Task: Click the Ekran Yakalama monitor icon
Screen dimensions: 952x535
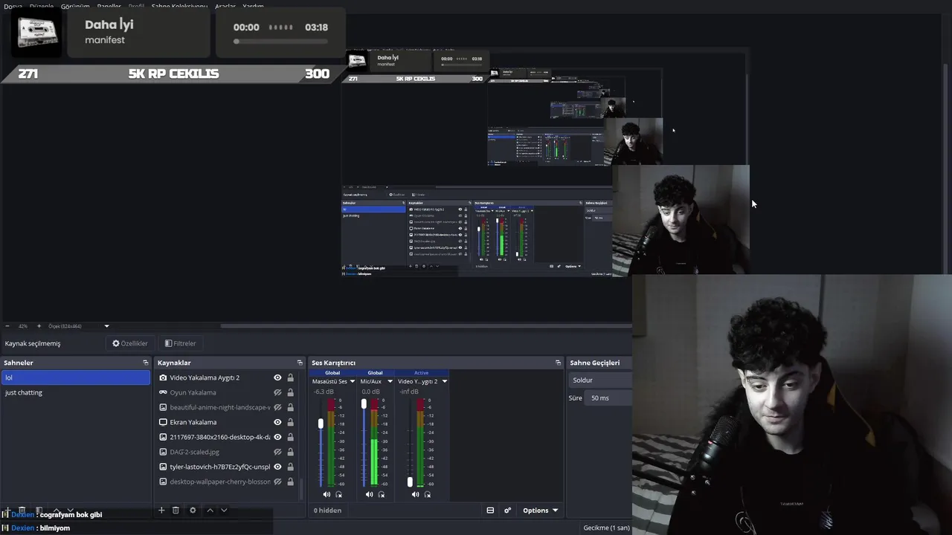Action: [x=163, y=422]
